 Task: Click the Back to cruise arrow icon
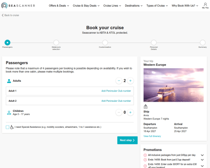pyautogui.click(x=3, y=15)
